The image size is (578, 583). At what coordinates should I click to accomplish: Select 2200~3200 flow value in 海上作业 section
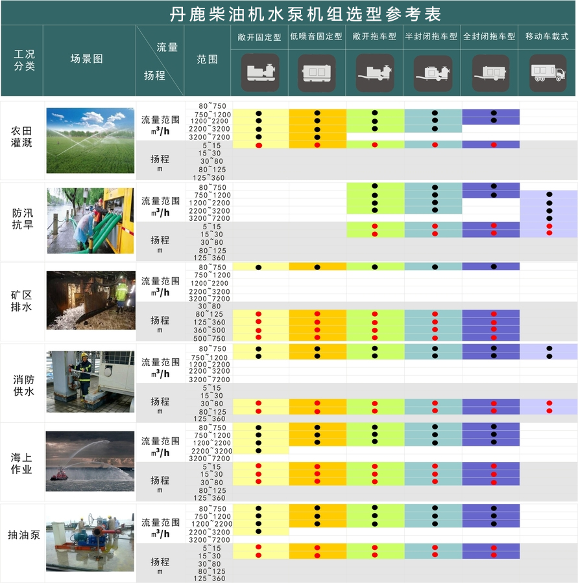pos(211,451)
